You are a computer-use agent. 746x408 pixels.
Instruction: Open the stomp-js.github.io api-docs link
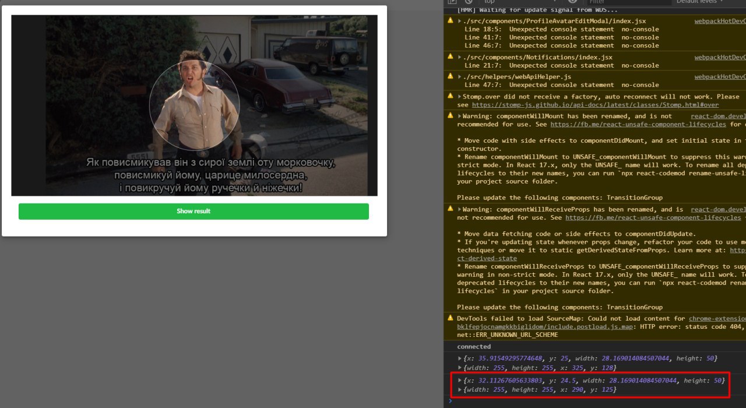tap(595, 105)
